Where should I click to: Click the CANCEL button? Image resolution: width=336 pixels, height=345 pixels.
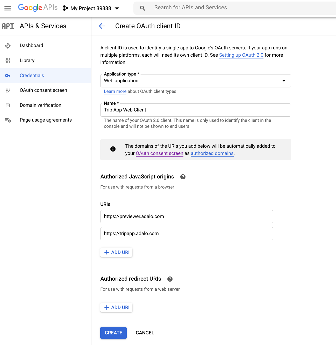click(x=145, y=333)
